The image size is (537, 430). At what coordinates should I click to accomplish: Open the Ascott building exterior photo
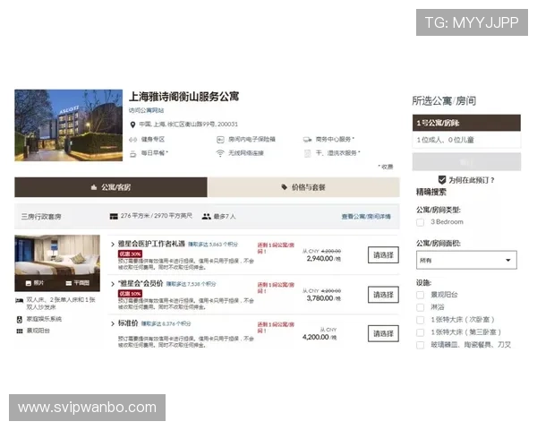point(69,125)
